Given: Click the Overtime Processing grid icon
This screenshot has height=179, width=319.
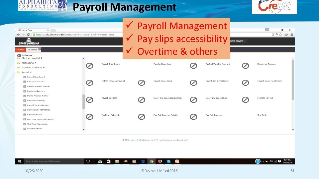Looking at the screenshot, I should 193,100.
